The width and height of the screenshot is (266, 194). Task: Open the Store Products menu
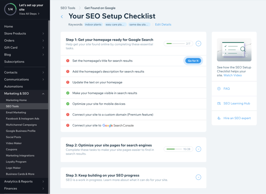pos(15,34)
